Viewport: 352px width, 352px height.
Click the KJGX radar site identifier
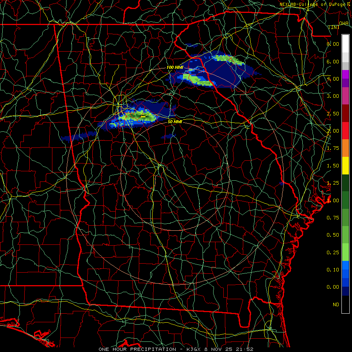coord(194,349)
